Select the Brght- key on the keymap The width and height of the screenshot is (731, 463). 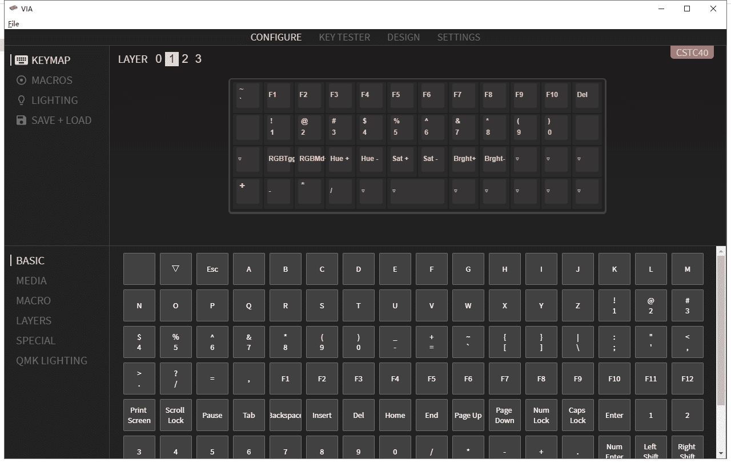pyautogui.click(x=494, y=159)
